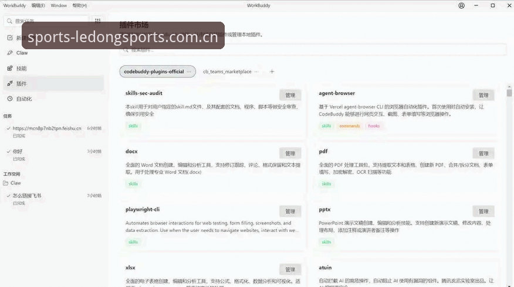The width and height of the screenshot is (514, 287).
Task: Open the feishu.cn task entry
Action: tap(54, 132)
